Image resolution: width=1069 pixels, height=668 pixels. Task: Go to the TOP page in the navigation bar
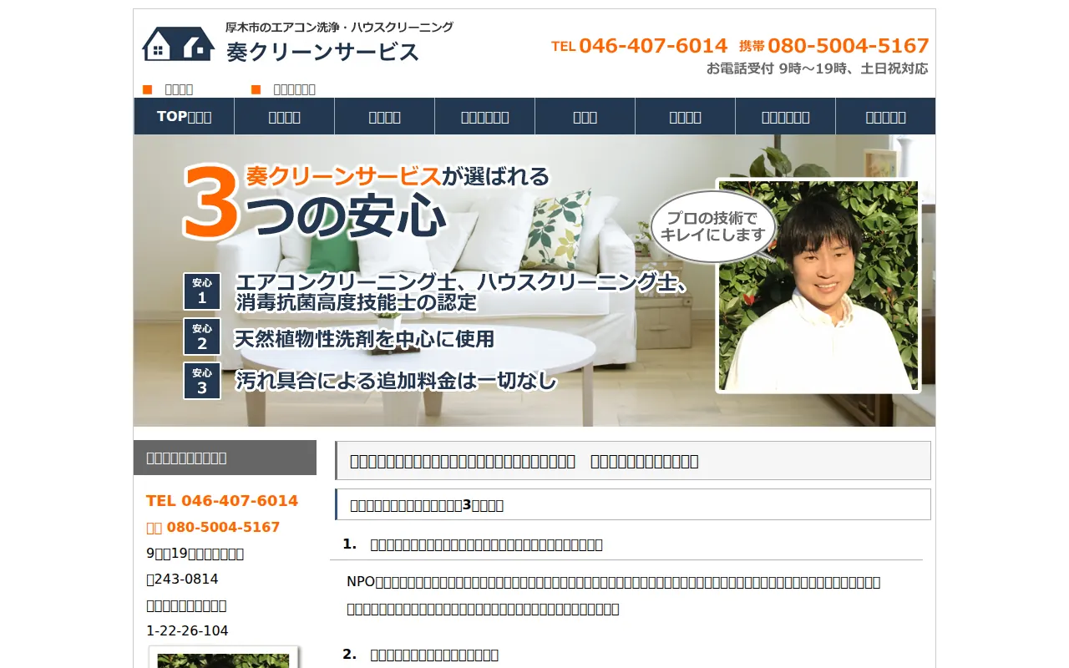click(184, 116)
